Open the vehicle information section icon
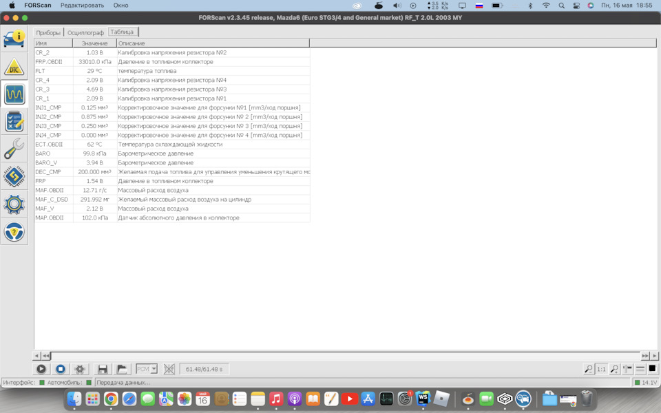The height and width of the screenshot is (413, 661). (x=14, y=39)
